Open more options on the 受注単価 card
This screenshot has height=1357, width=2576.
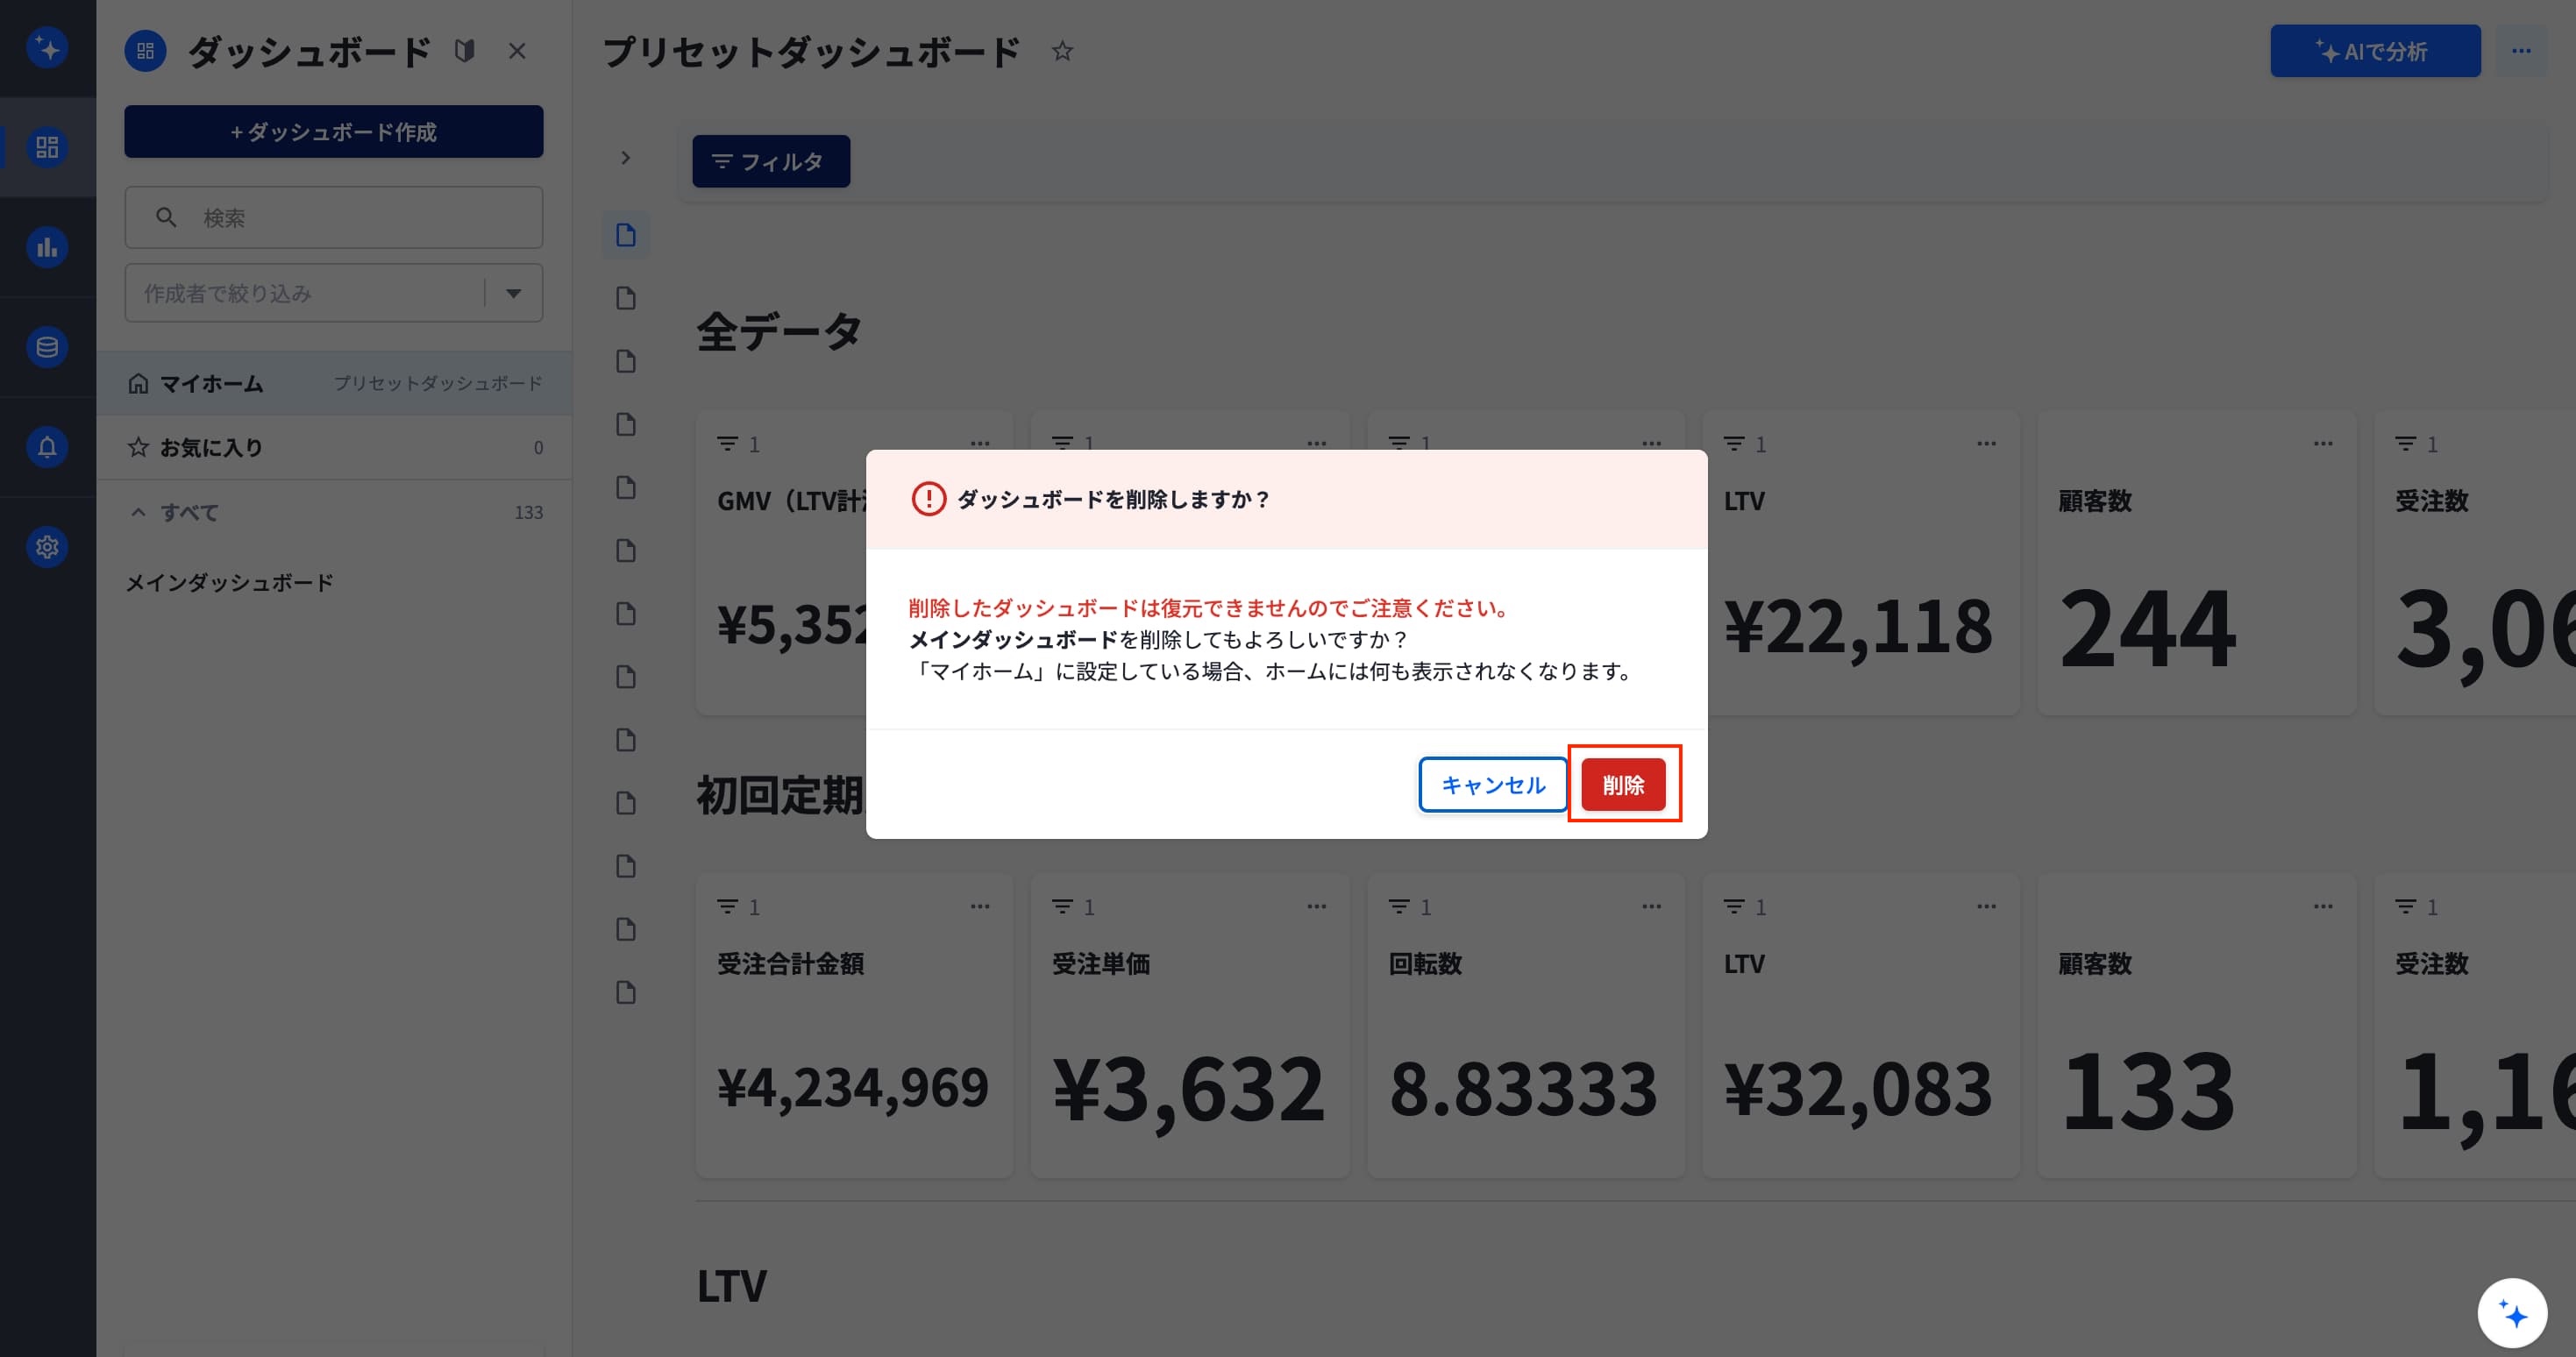(x=1317, y=906)
